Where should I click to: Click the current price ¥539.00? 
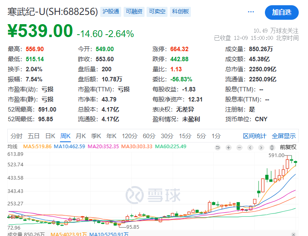pos(40,31)
